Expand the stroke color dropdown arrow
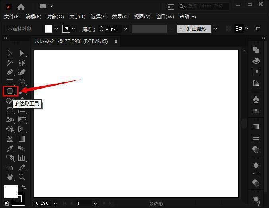 (x=74, y=29)
